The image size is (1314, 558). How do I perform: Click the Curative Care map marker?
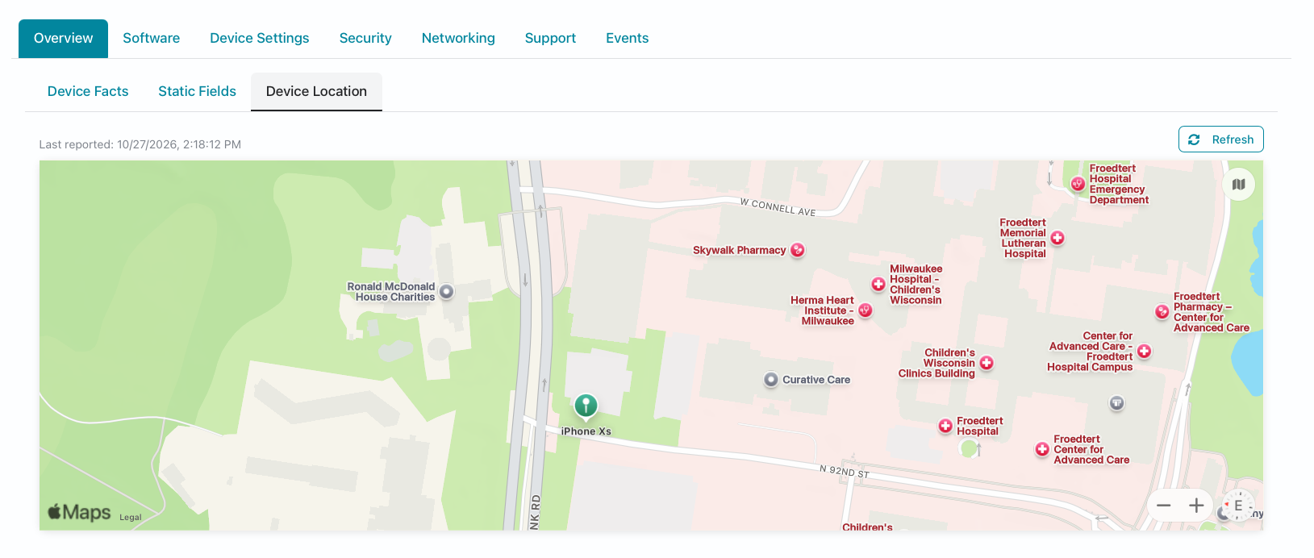pyautogui.click(x=771, y=379)
